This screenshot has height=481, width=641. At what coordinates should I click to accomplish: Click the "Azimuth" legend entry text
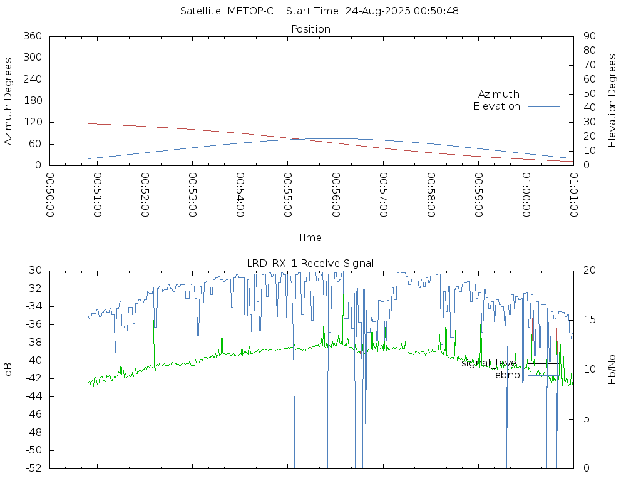pos(499,95)
